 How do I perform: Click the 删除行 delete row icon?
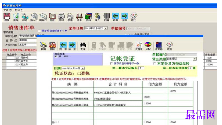(x=43, y=17)
